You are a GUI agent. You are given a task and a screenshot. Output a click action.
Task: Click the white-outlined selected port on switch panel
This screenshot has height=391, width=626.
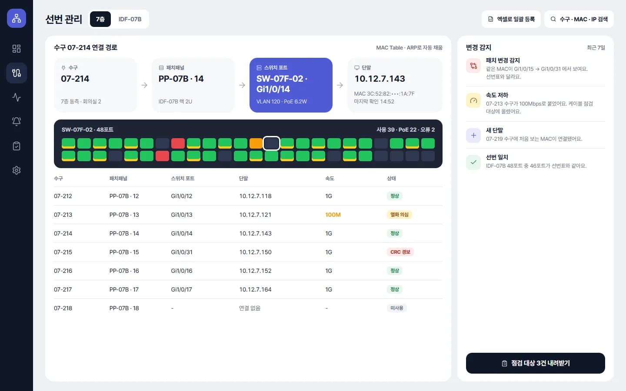pos(272,143)
